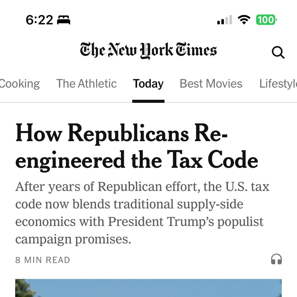Tap the cellular signal bars icon

pos(225,20)
